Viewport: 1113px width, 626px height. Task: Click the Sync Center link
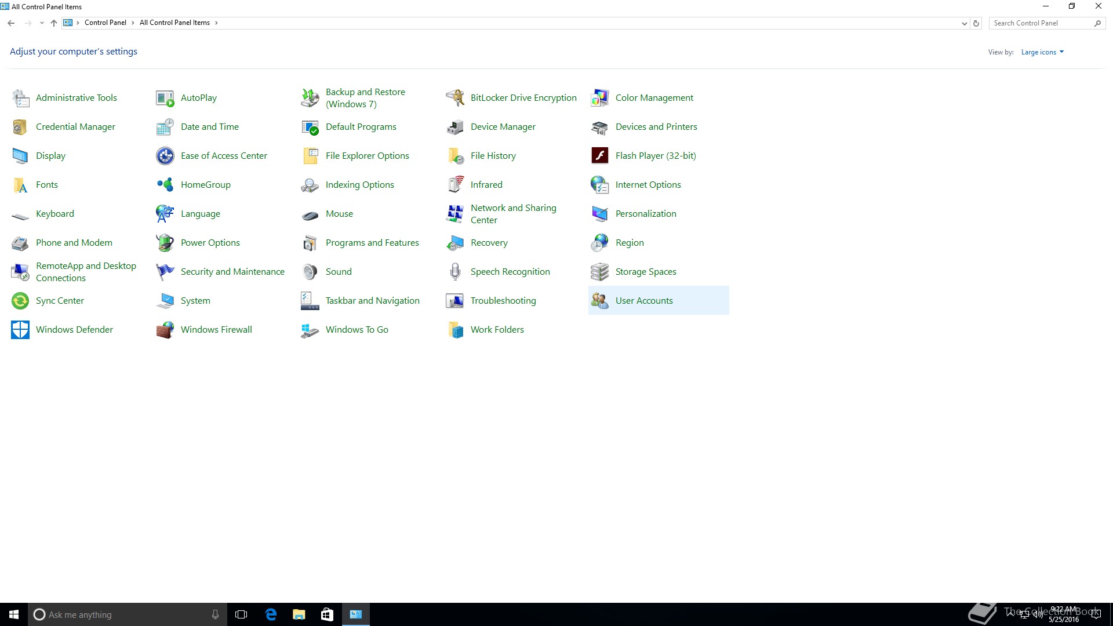point(60,301)
